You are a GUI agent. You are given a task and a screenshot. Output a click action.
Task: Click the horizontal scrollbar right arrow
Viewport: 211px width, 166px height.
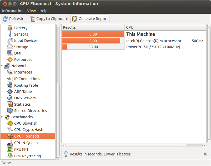(x=205, y=146)
